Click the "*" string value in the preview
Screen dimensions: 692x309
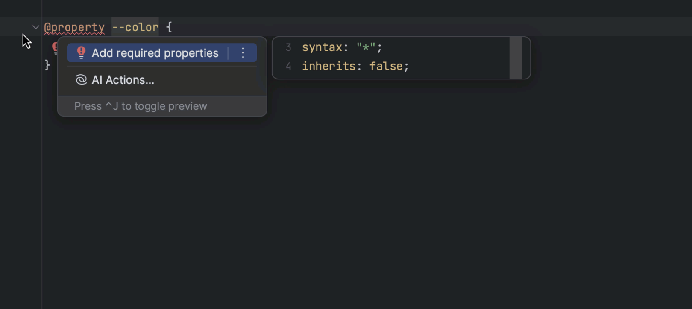[366, 47]
